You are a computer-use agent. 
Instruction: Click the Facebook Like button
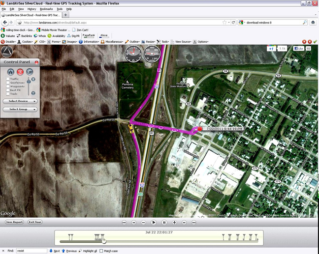(299, 49)
